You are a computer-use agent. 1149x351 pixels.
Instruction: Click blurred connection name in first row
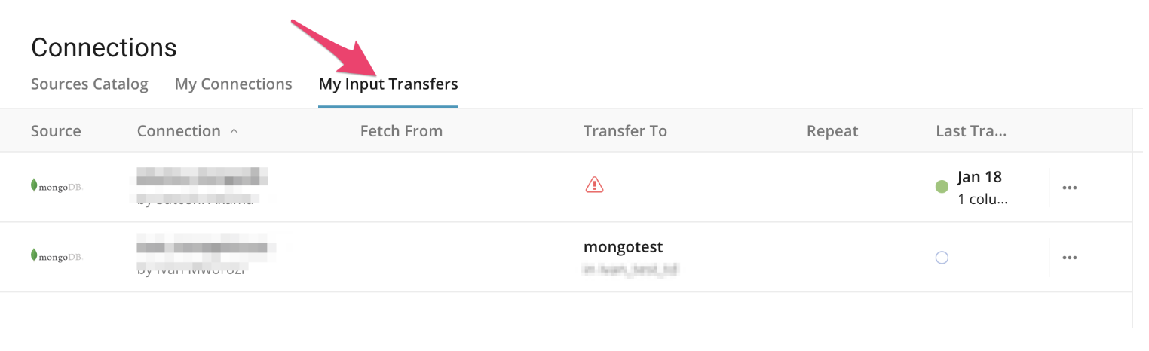click(202, 179)
